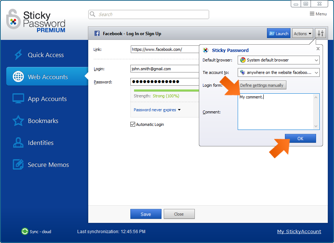Click Define settings manually button
Image resolution: width=334 pixels, height=243 pixels.
click(262, 85)
